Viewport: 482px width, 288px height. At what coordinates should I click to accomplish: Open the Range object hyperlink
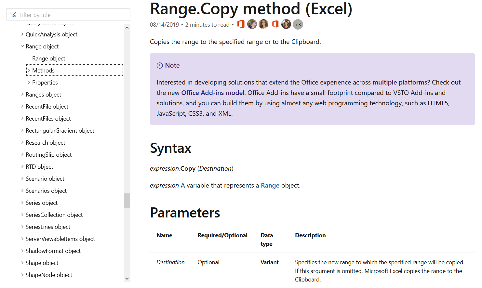coord(270,185)
